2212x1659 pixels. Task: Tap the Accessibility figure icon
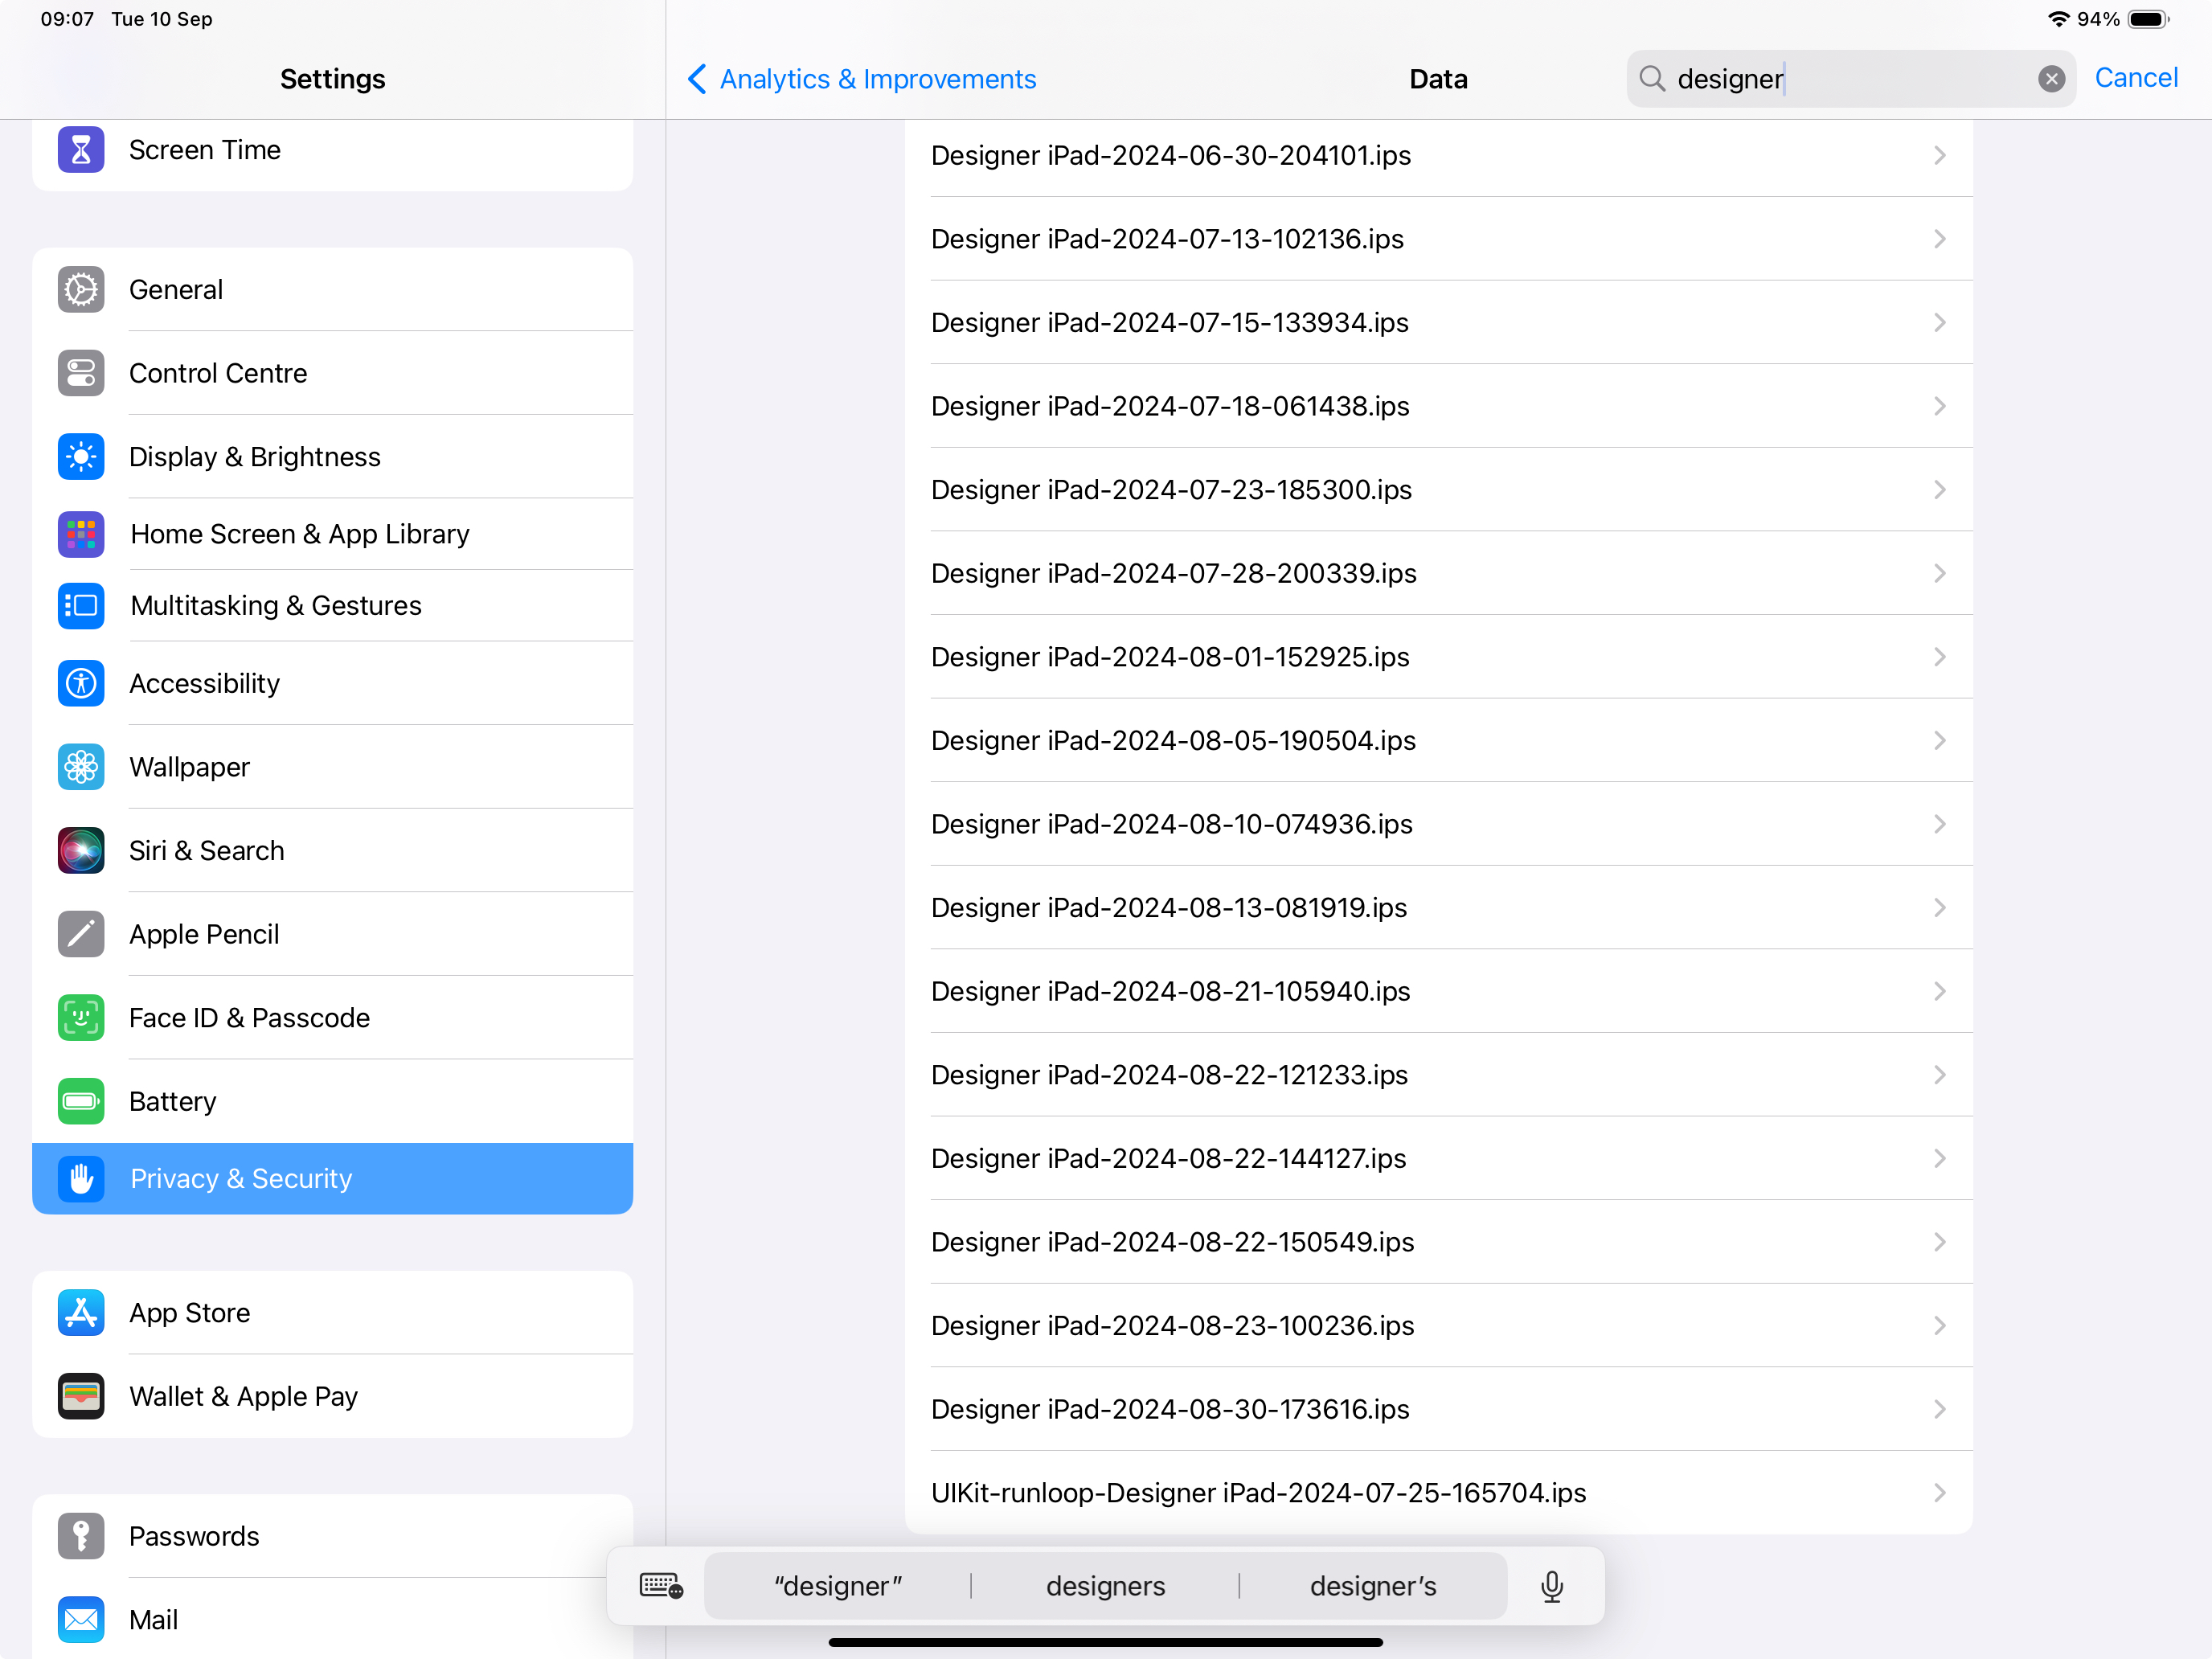(81, 684)
